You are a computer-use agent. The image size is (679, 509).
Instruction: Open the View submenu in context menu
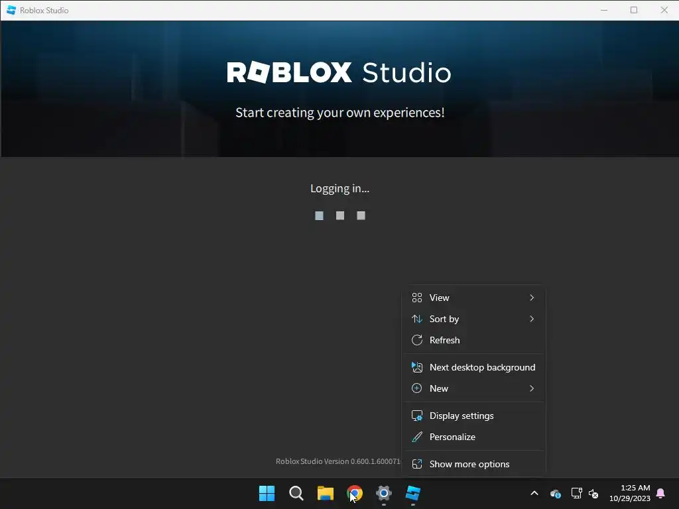click(x=473, y=298)
